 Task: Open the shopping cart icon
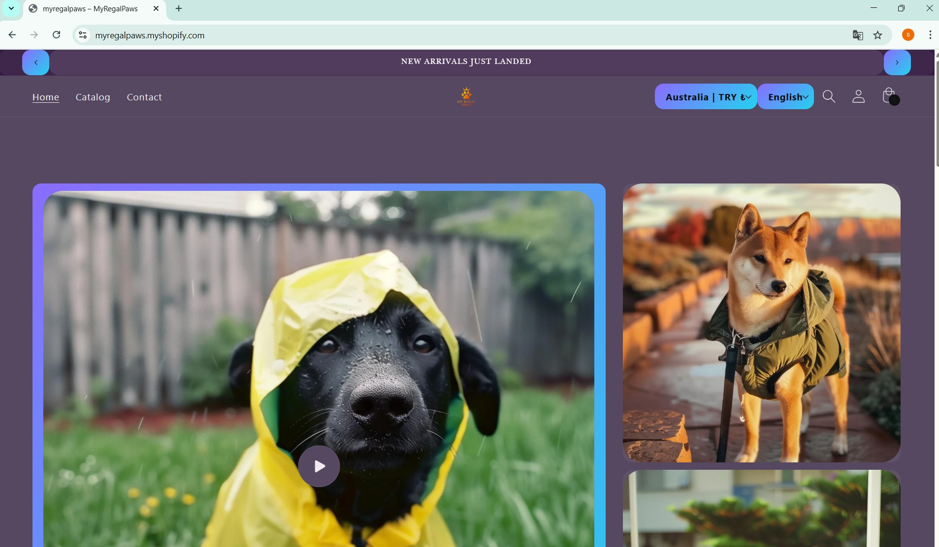coord(889,96)
